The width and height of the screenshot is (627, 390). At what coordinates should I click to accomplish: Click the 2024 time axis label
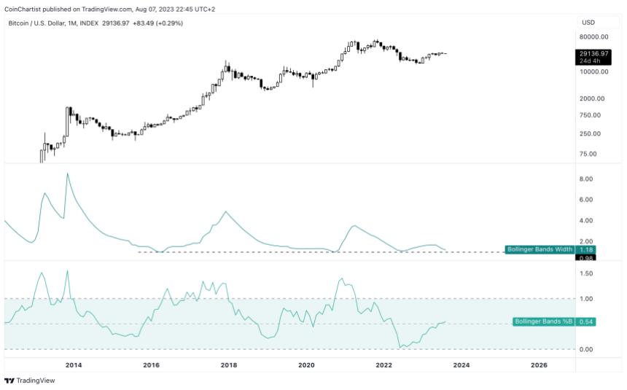pos(462,364)
